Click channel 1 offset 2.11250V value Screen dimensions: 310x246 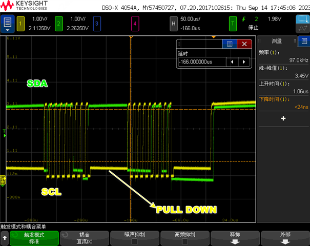39,28
